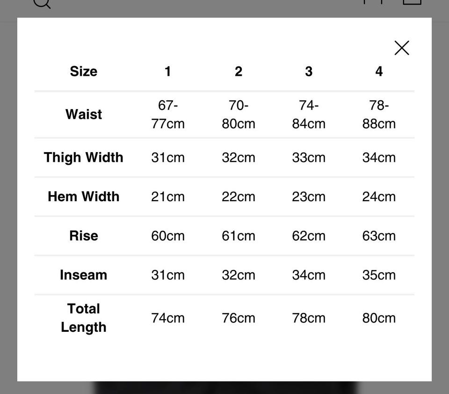
Task: Click the 22cm hem width value
Action: click(239, 197)
